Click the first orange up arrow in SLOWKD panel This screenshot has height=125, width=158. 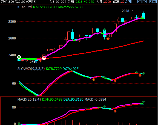point(94,79)
